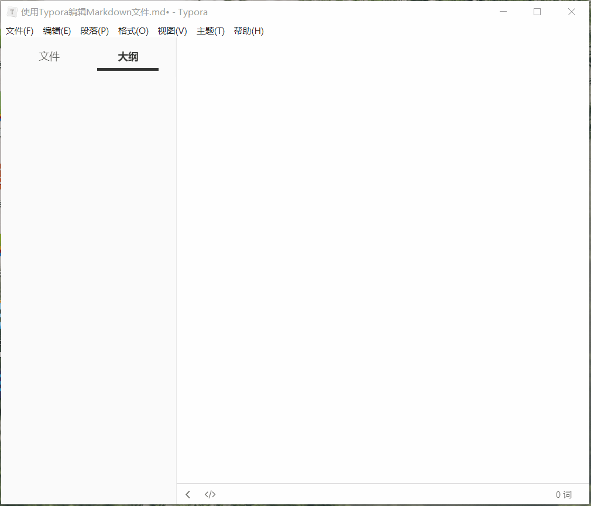591x506 pixels.
Task: Toggle source code mode icon
Action: (x=210, y=494)
